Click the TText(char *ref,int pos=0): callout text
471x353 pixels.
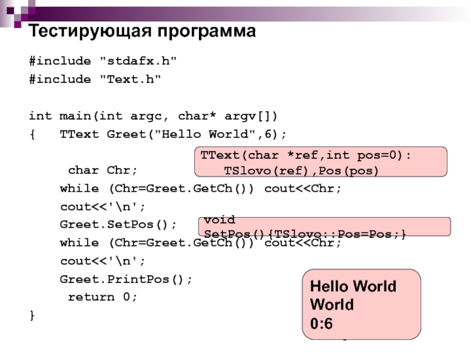click(x=306, y=155)
